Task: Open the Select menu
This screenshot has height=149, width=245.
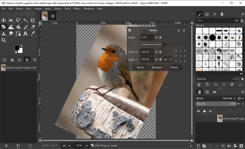Action: pyautogui.click(x=19, y=9)
